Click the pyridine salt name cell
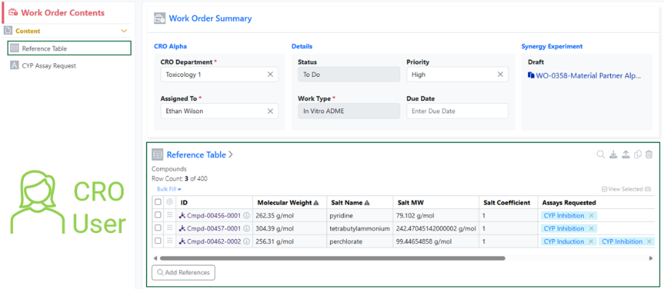Screen dimensions: 664x289 click(359, 216)
